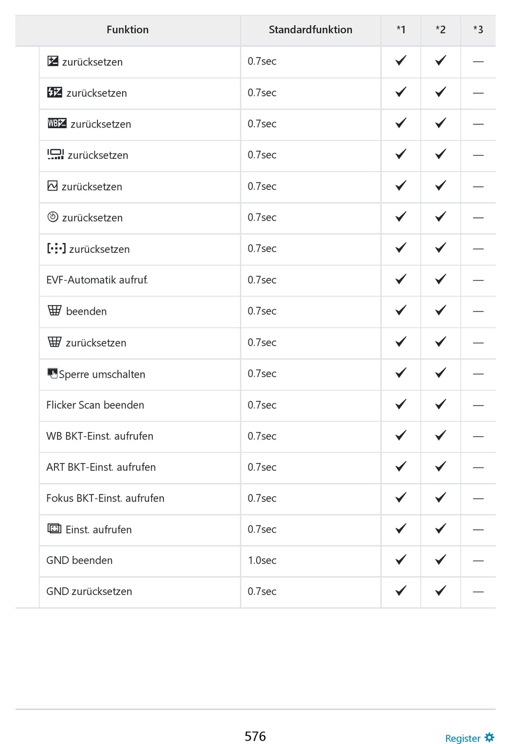Image resolution: width=511 pixels, height=744 pixels.
Task: Click the *3 column header
Action: (x=478, y=30)
